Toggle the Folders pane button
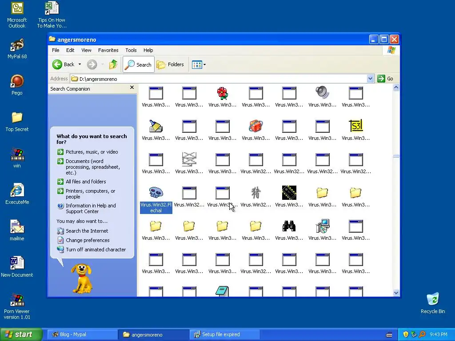455x341 pixels. coord(170,64)
